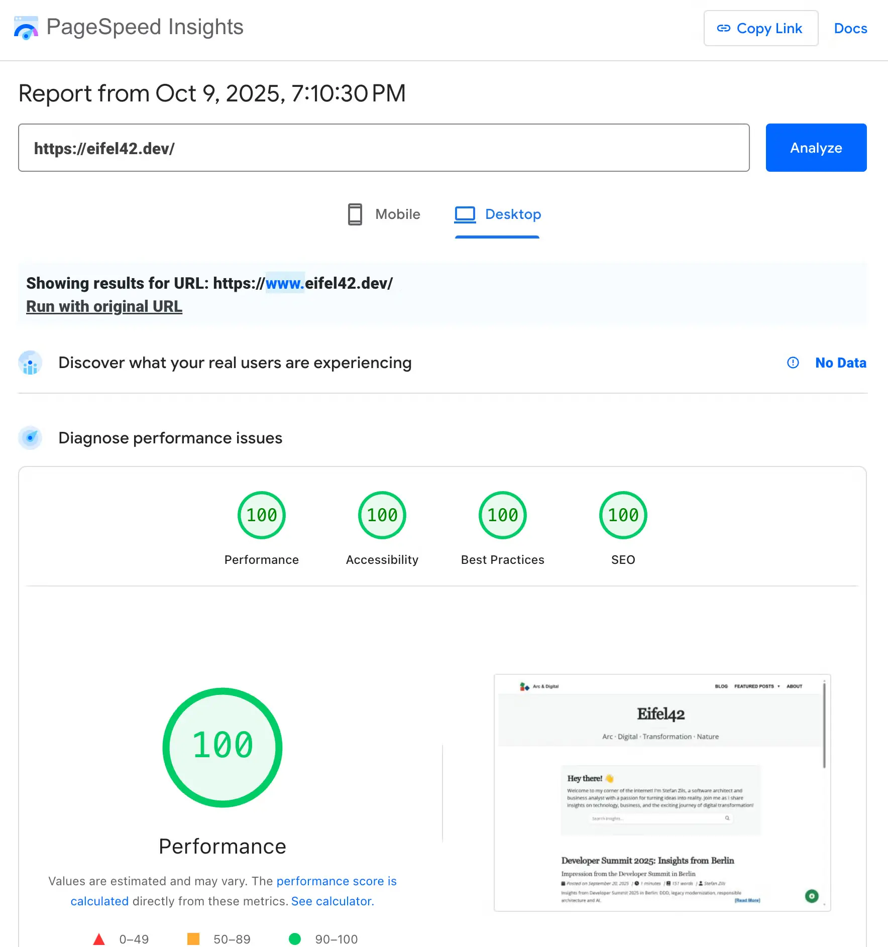This screenshot has height=947, width=888.
Task: Open the performance score is calculated link
Action: 336,881
